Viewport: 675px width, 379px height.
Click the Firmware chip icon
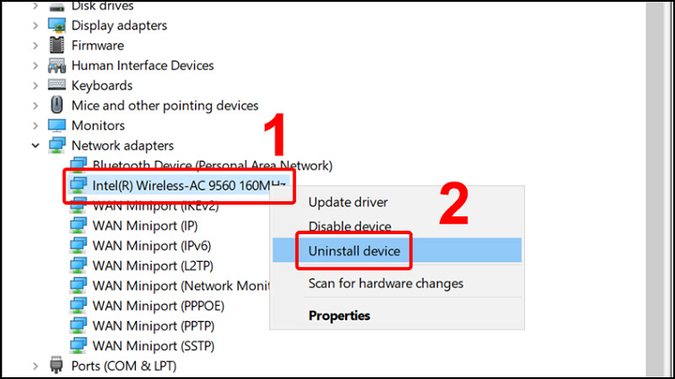click(56, 45)
